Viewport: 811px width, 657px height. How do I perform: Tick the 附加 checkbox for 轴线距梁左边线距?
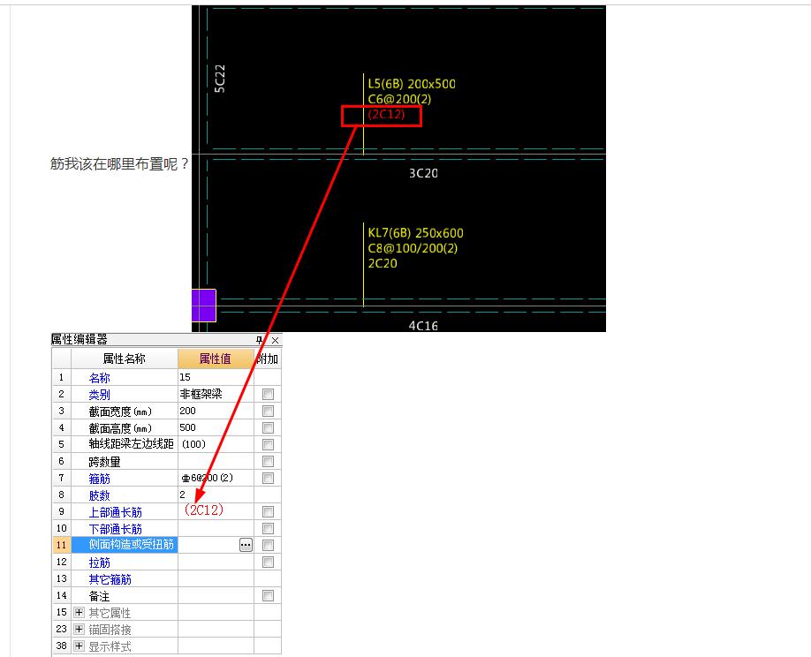point(268,444)
